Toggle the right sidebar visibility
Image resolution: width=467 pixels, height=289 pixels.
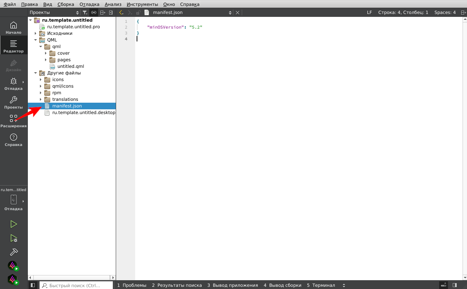[x=455, y=285]
